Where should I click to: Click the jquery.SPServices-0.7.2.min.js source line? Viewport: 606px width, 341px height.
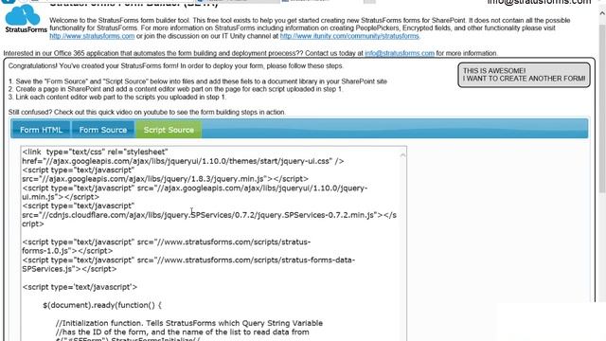pyautogui.click(x=209, y=215)
